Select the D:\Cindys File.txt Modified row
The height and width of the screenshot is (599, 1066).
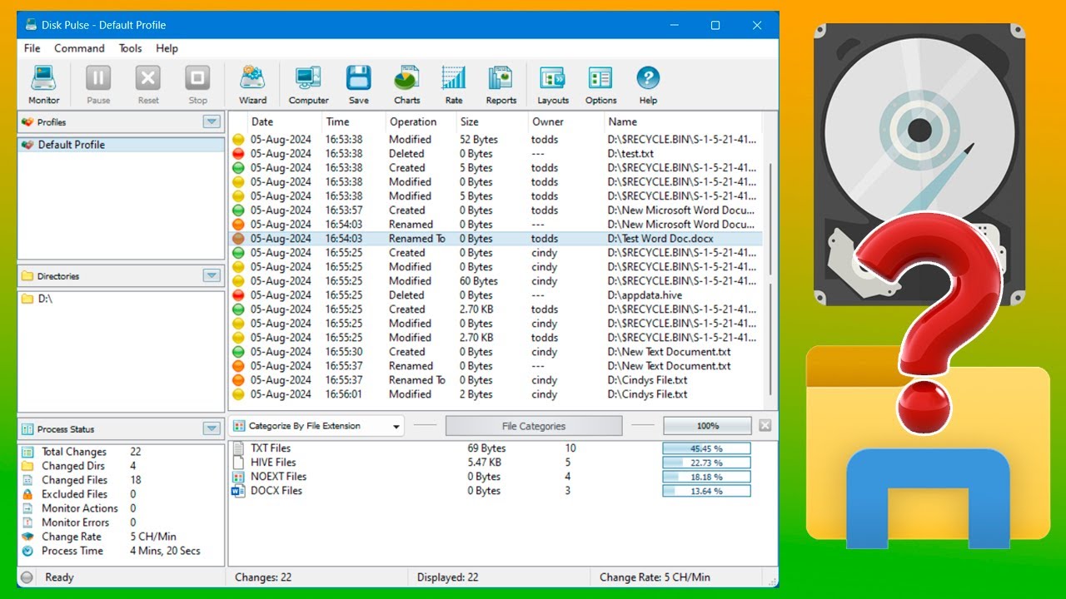point(496,394)
